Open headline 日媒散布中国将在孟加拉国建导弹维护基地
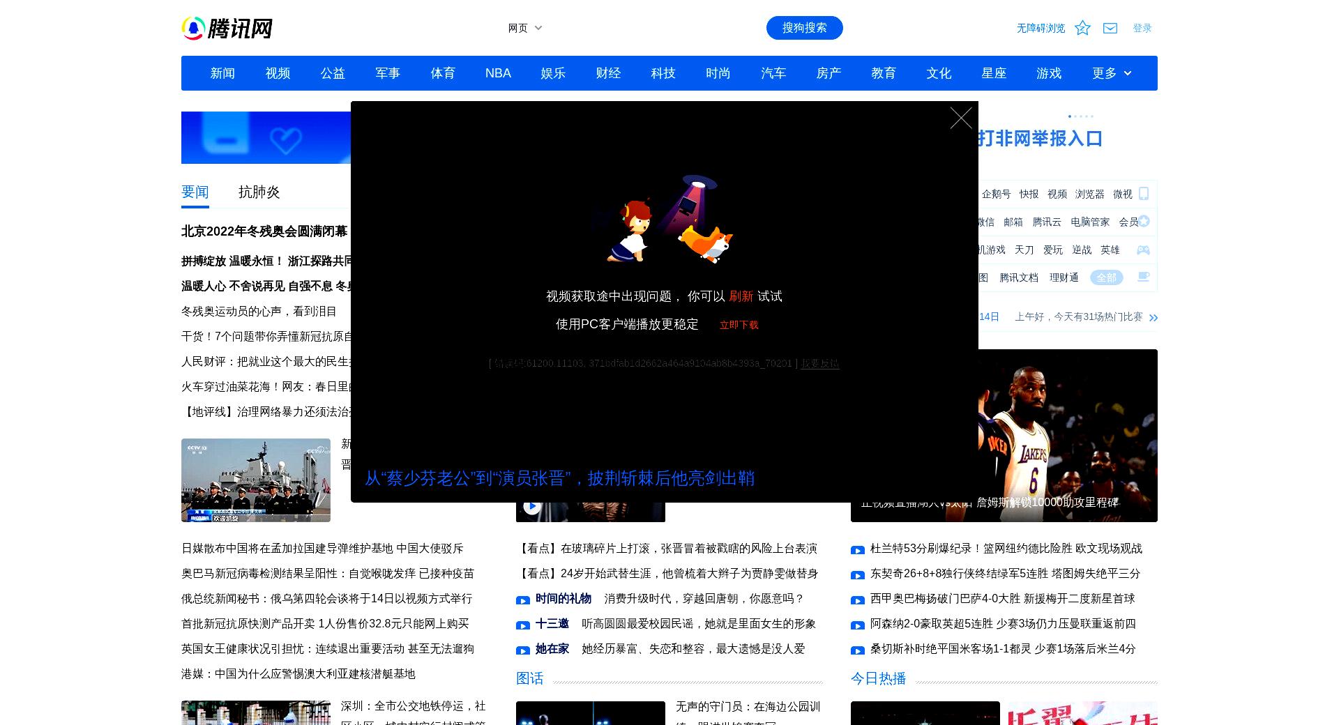 (322, 549)
